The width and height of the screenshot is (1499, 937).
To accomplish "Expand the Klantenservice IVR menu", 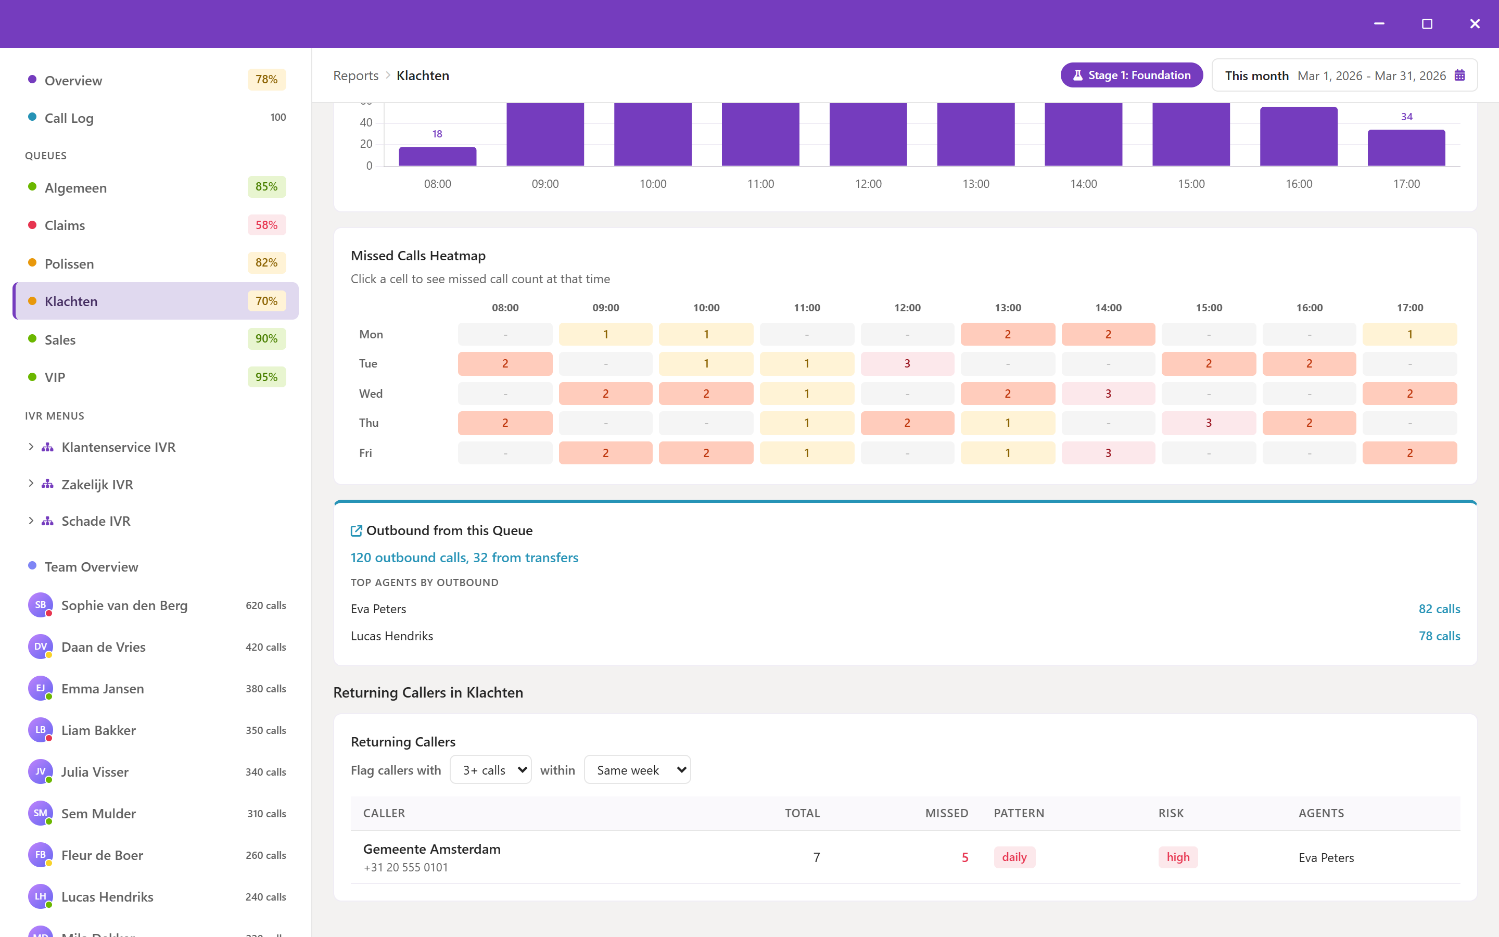I will pos(31,447).
